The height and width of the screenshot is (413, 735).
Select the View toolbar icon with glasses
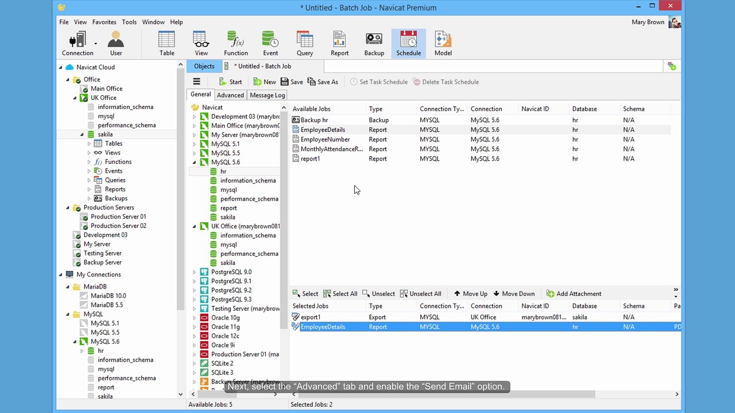(201, 44)
